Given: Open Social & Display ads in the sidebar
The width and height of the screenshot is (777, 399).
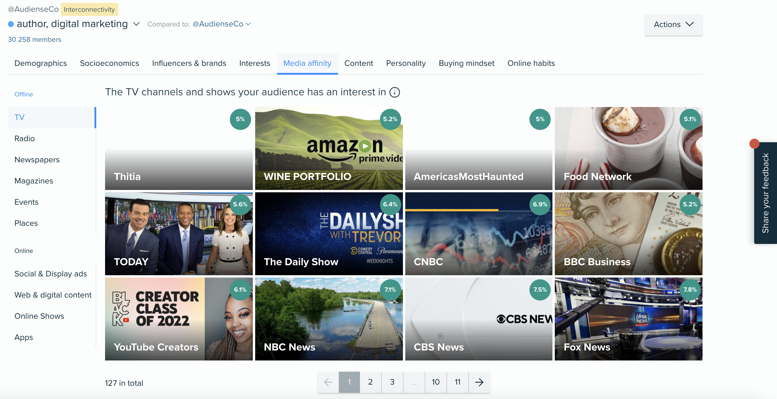Looking at the screenshot, I should click(x=52, y=274).
